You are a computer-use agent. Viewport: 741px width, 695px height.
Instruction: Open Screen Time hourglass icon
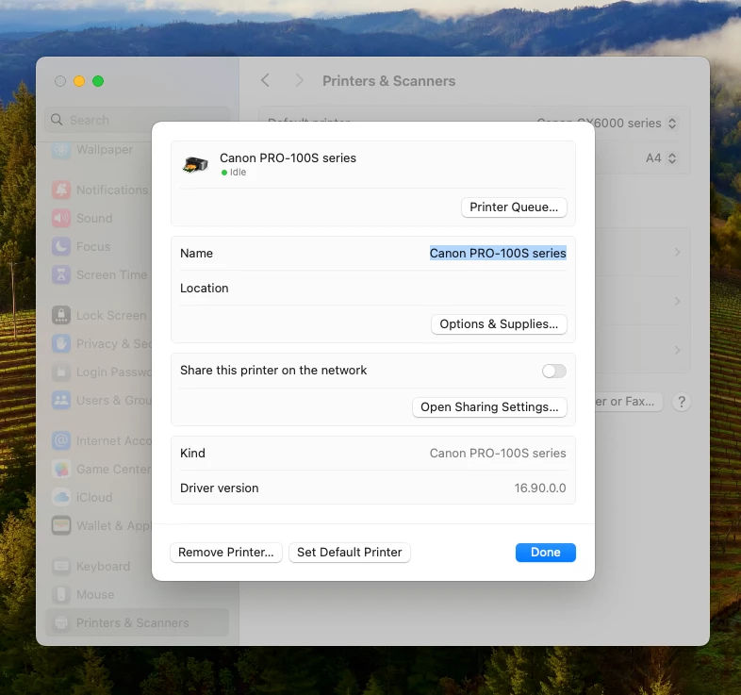pyautogui.click(x=61, y=274)
